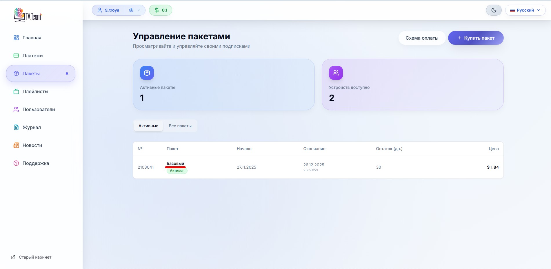Click the Плейлисты TV icon
Screen dimensions: 551x269
[16, 91]
